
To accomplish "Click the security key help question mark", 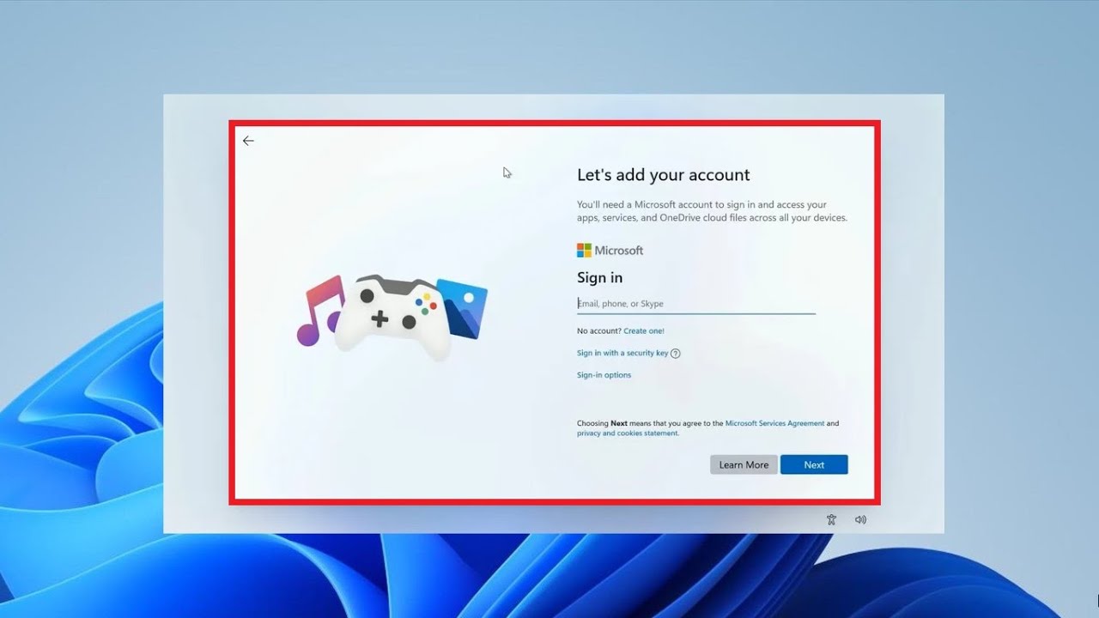I will tap(675, 354).
